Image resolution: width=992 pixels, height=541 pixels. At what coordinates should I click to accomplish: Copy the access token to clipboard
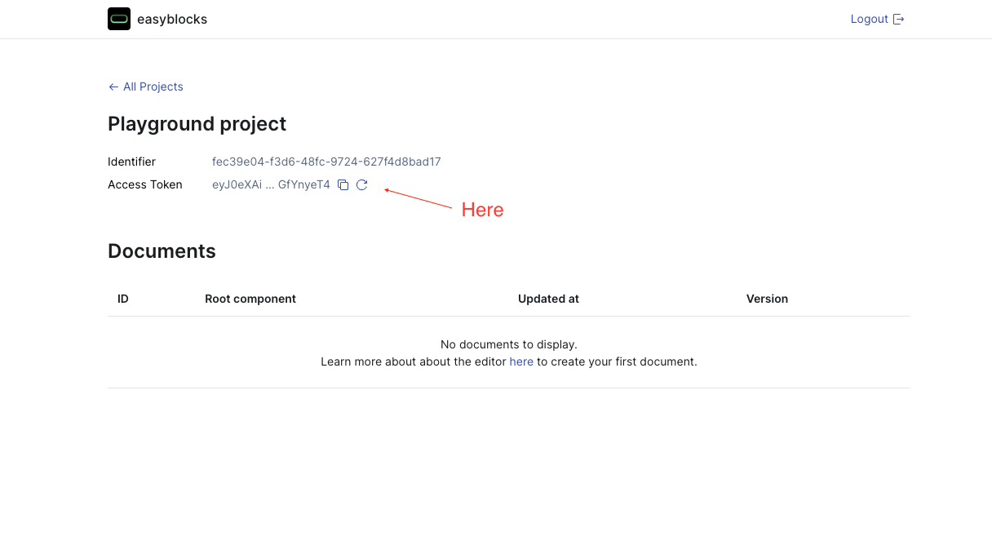point(343,185)
